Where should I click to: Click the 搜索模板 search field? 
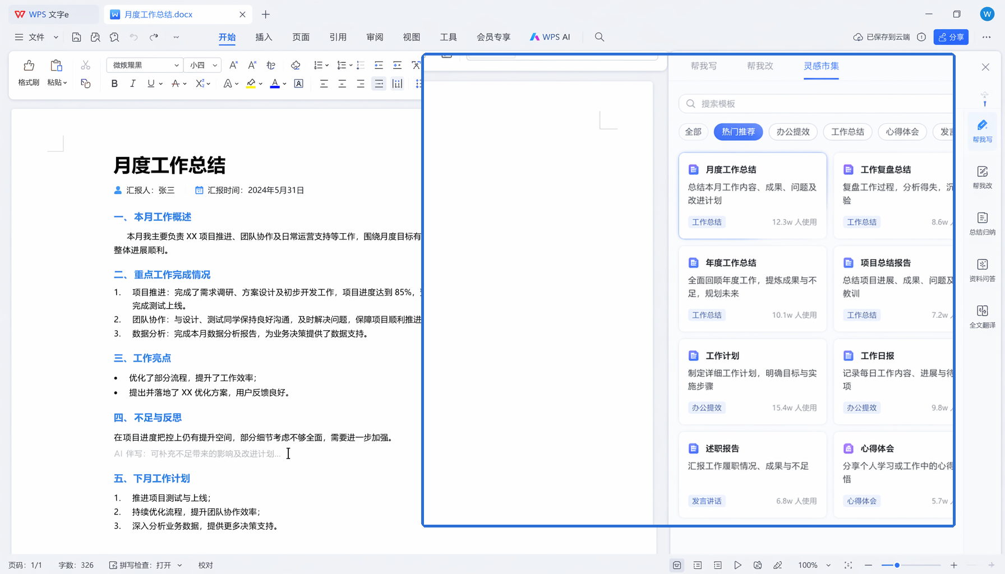816,104
